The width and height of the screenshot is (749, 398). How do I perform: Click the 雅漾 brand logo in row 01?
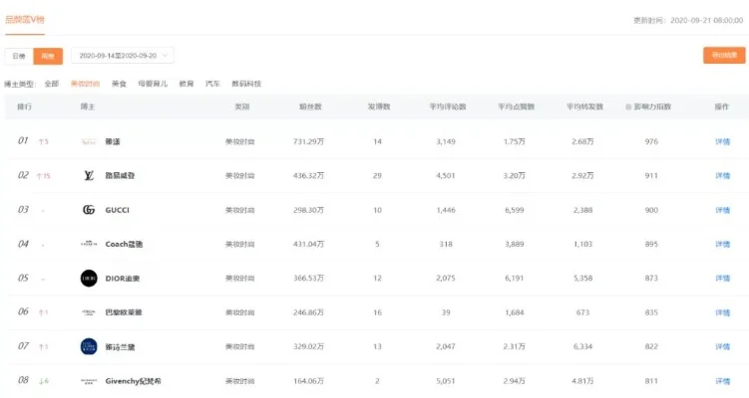tap(89, 141)
